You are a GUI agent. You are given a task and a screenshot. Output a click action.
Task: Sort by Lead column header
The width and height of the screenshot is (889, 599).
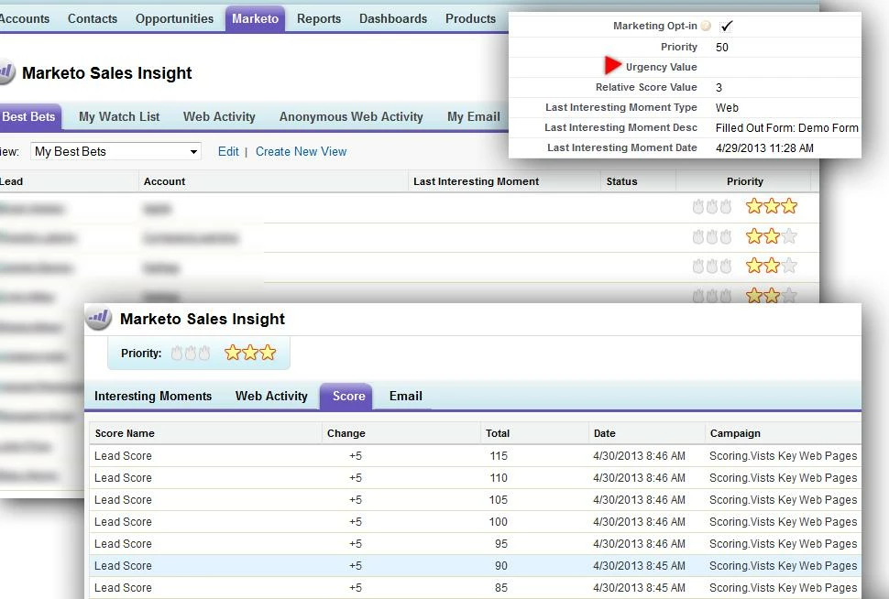[x=11, y=181]
